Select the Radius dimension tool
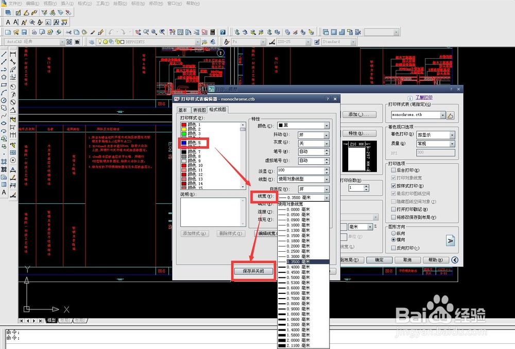515x349 pixels. tap(13, 86)
